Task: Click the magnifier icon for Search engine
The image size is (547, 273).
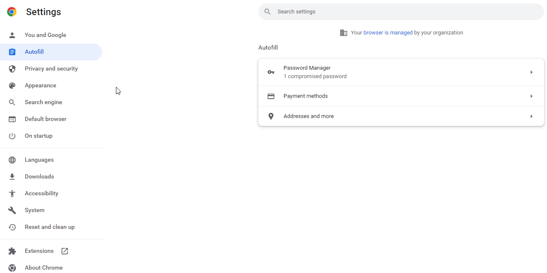Action: click(x=12, y=102)
